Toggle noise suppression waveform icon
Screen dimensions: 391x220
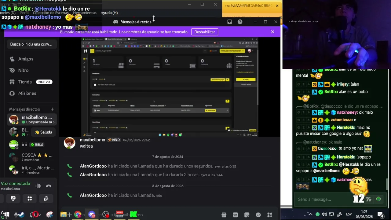click(38, 186)
